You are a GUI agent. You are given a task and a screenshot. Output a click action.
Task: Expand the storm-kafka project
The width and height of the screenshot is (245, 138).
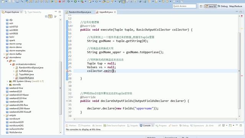pyautogui.click(x=4, y=54)
